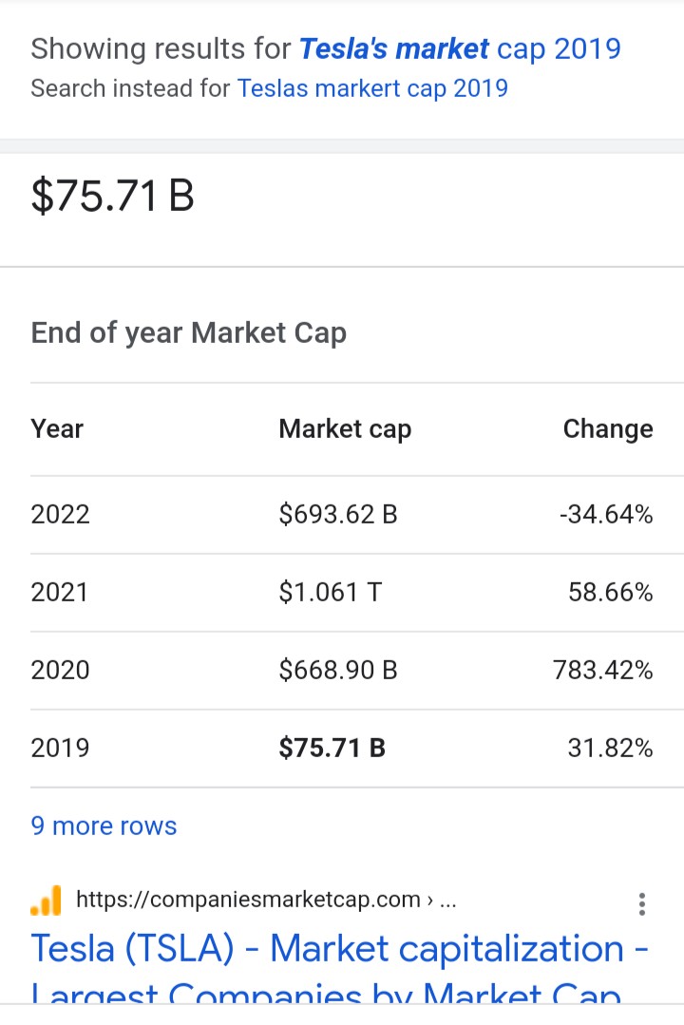Click the Year column header
The image size is (684, 1025).
tap(57, 429)
